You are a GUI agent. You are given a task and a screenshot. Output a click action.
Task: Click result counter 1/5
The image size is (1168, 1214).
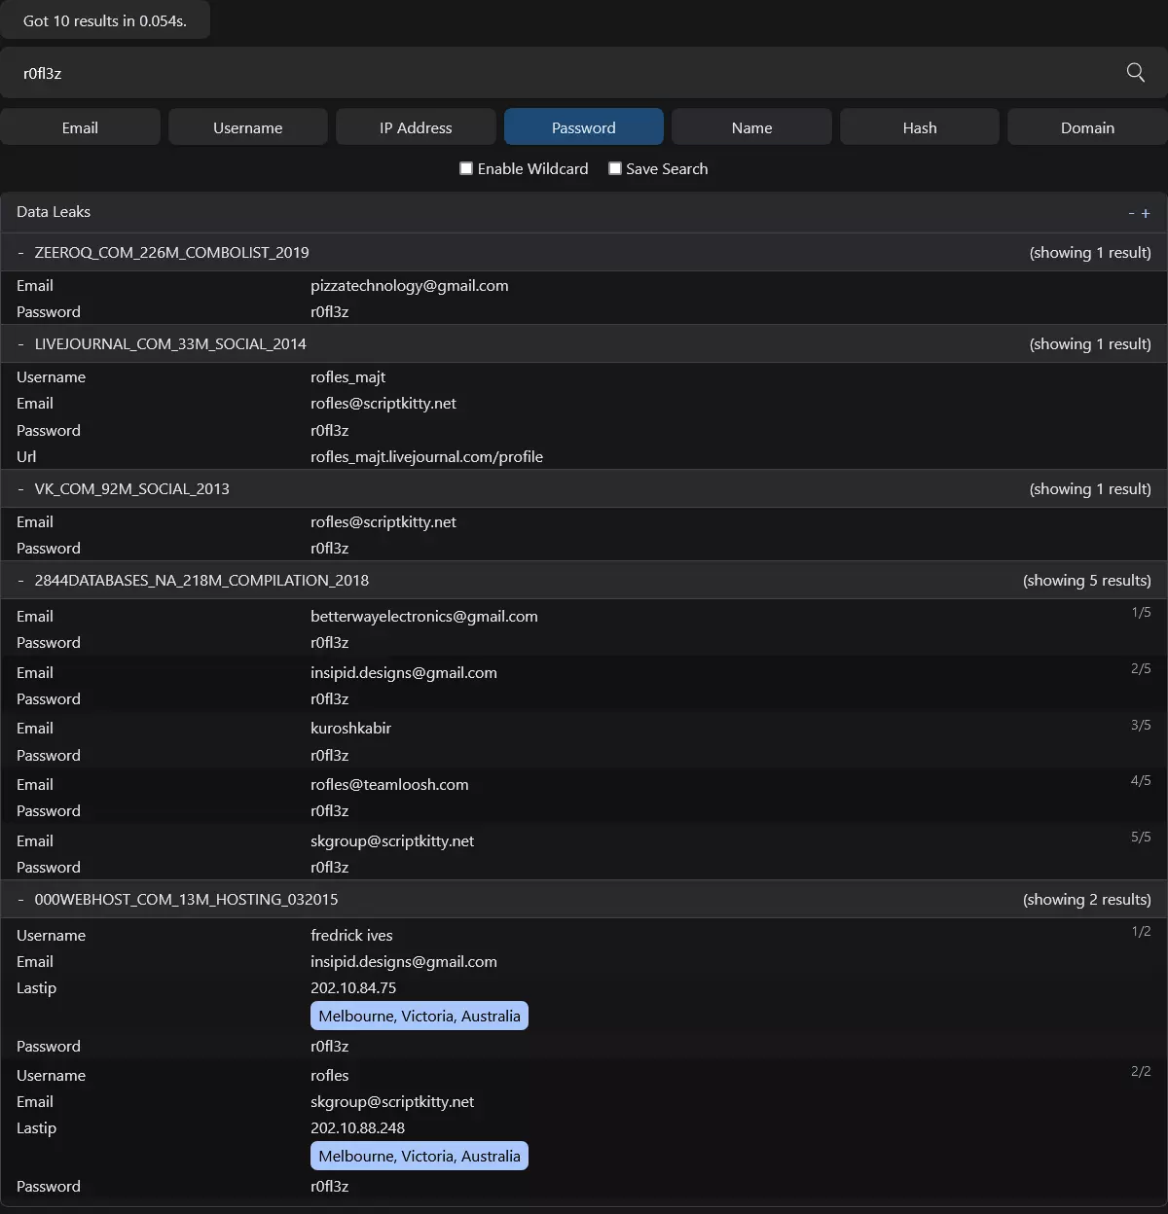(1141, 612)
